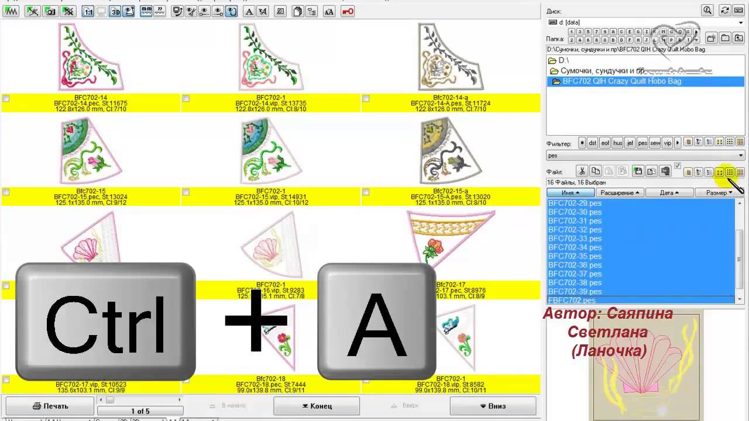
Task: Check the box for BFC702-17 vip thumbnail
Action: pos(6,379)
